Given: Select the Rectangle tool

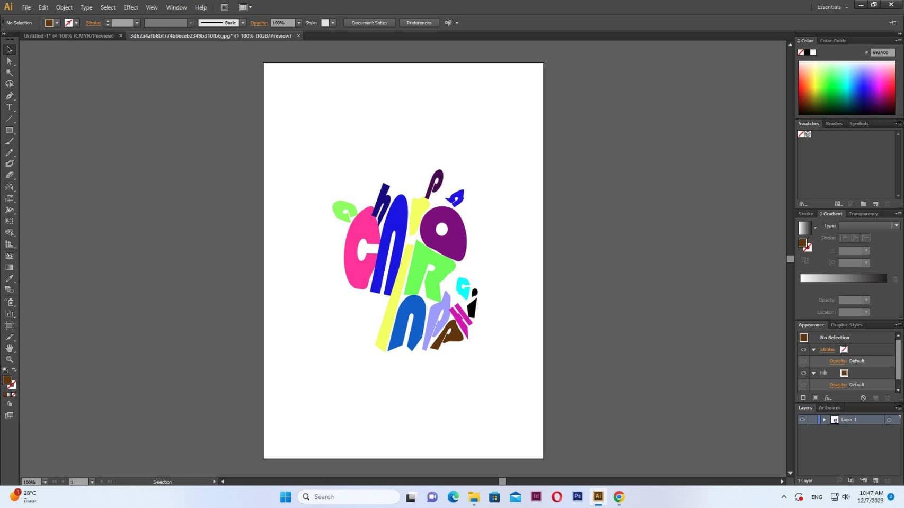Looking at the screenshot, I should pos(10,130).
